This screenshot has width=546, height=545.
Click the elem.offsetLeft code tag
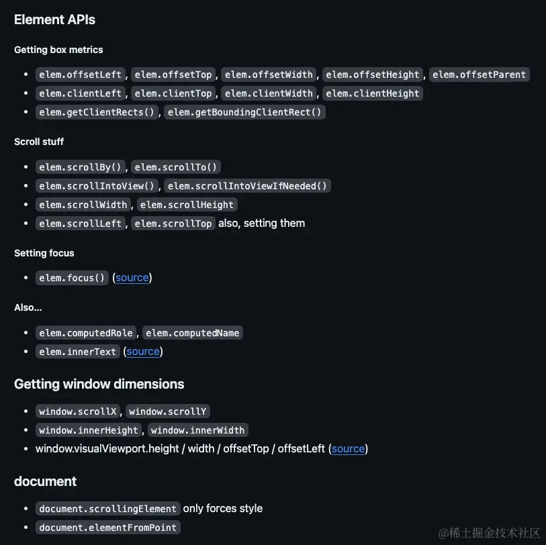tap(81, 75)
